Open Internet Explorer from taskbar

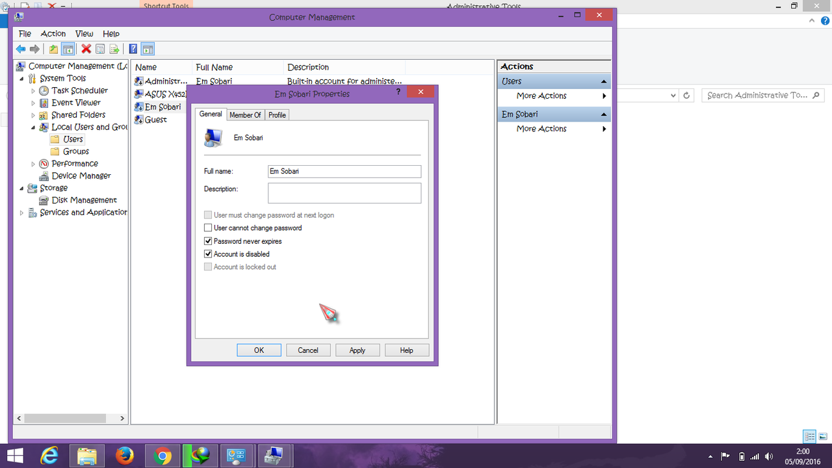(49, 456)
